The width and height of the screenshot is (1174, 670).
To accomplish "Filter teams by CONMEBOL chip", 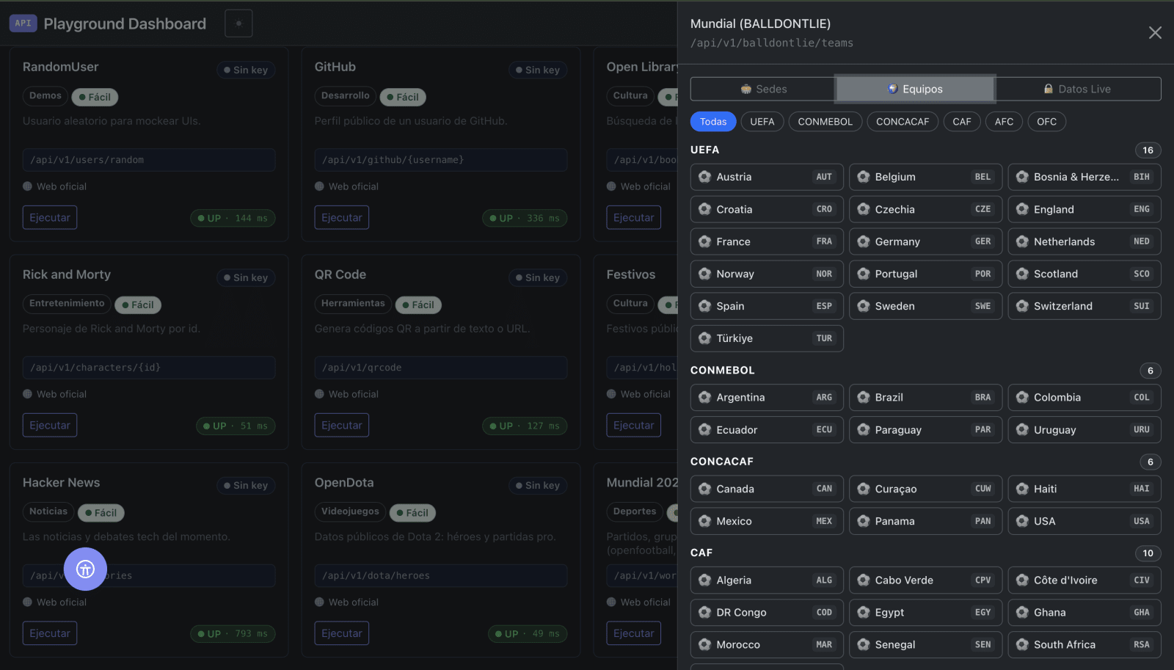I will pos(825,122).
